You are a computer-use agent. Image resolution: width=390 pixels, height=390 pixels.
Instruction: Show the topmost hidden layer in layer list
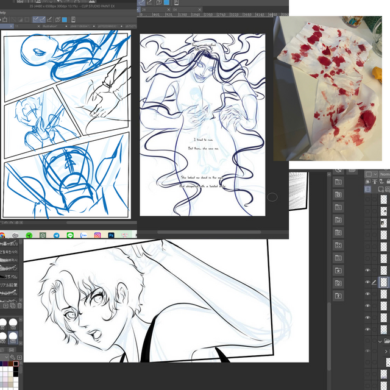[x=367, y=199]
